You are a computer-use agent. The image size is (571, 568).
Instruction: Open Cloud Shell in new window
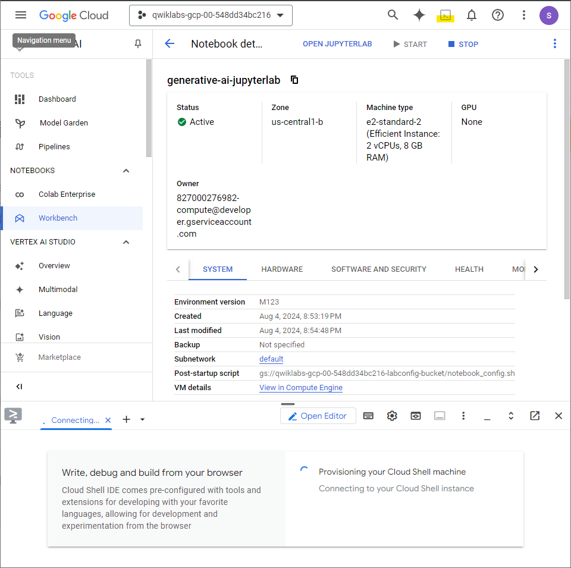pos(535,416)
